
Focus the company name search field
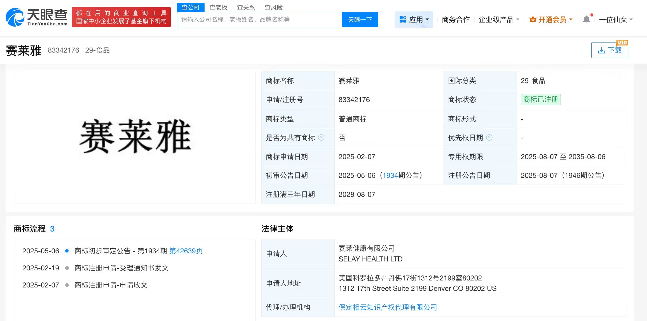[259, 20]
